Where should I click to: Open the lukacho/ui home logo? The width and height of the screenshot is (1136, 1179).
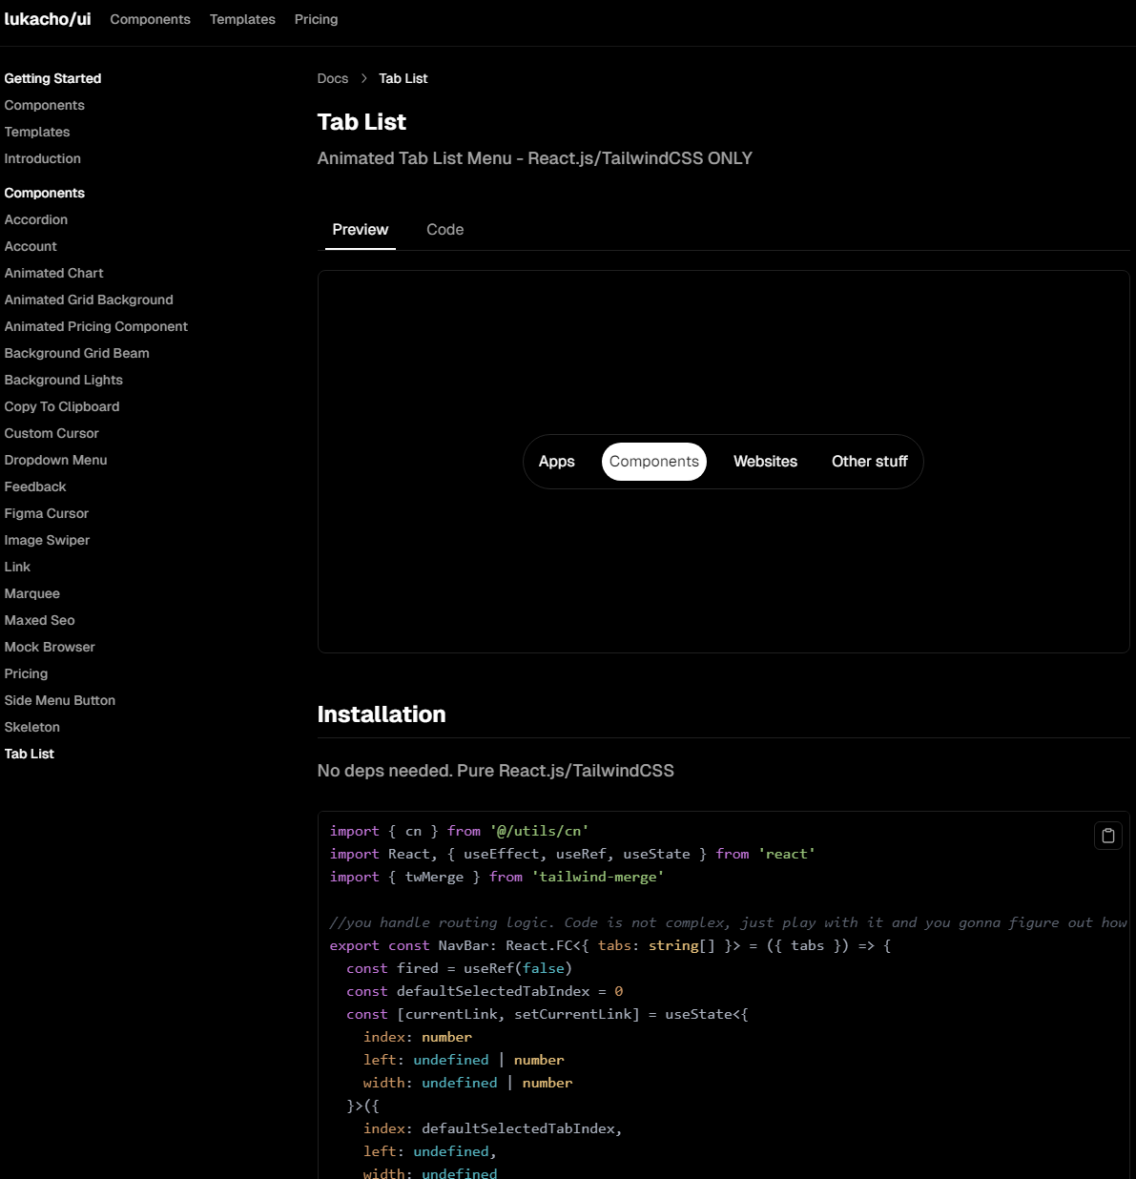[48, 19]
